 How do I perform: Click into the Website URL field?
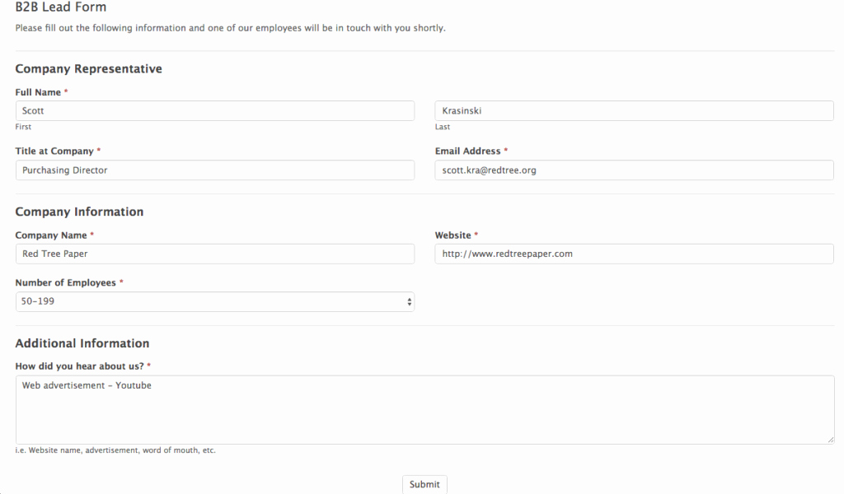(x=634, y=254)
